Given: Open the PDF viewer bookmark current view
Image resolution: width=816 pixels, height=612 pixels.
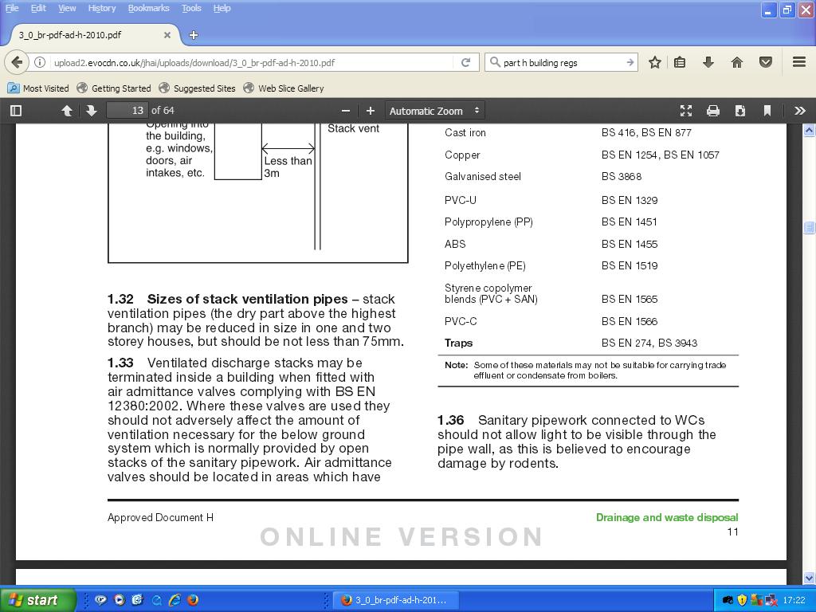Looking at the screenshot, I should (x=767, y=111).
